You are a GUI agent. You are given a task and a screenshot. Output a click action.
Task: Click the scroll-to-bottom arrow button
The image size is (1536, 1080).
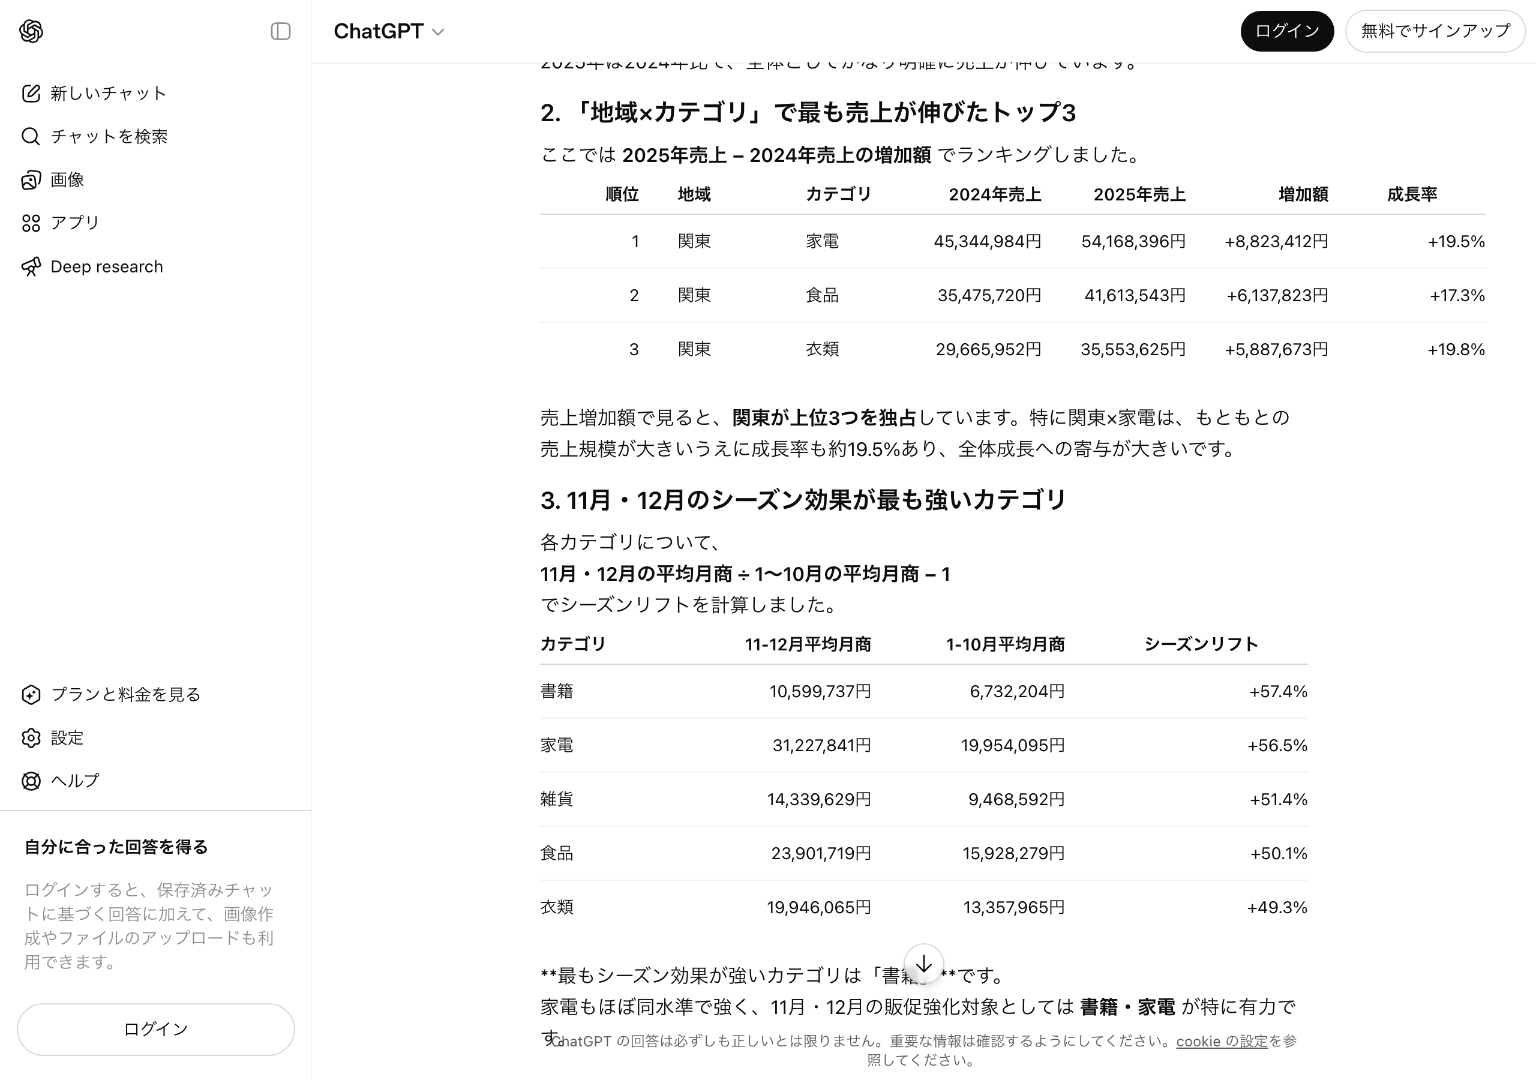(x=923, y=964)
